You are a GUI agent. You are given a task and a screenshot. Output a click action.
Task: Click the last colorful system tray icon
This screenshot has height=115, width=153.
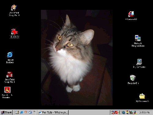click(x=135, y=113)
